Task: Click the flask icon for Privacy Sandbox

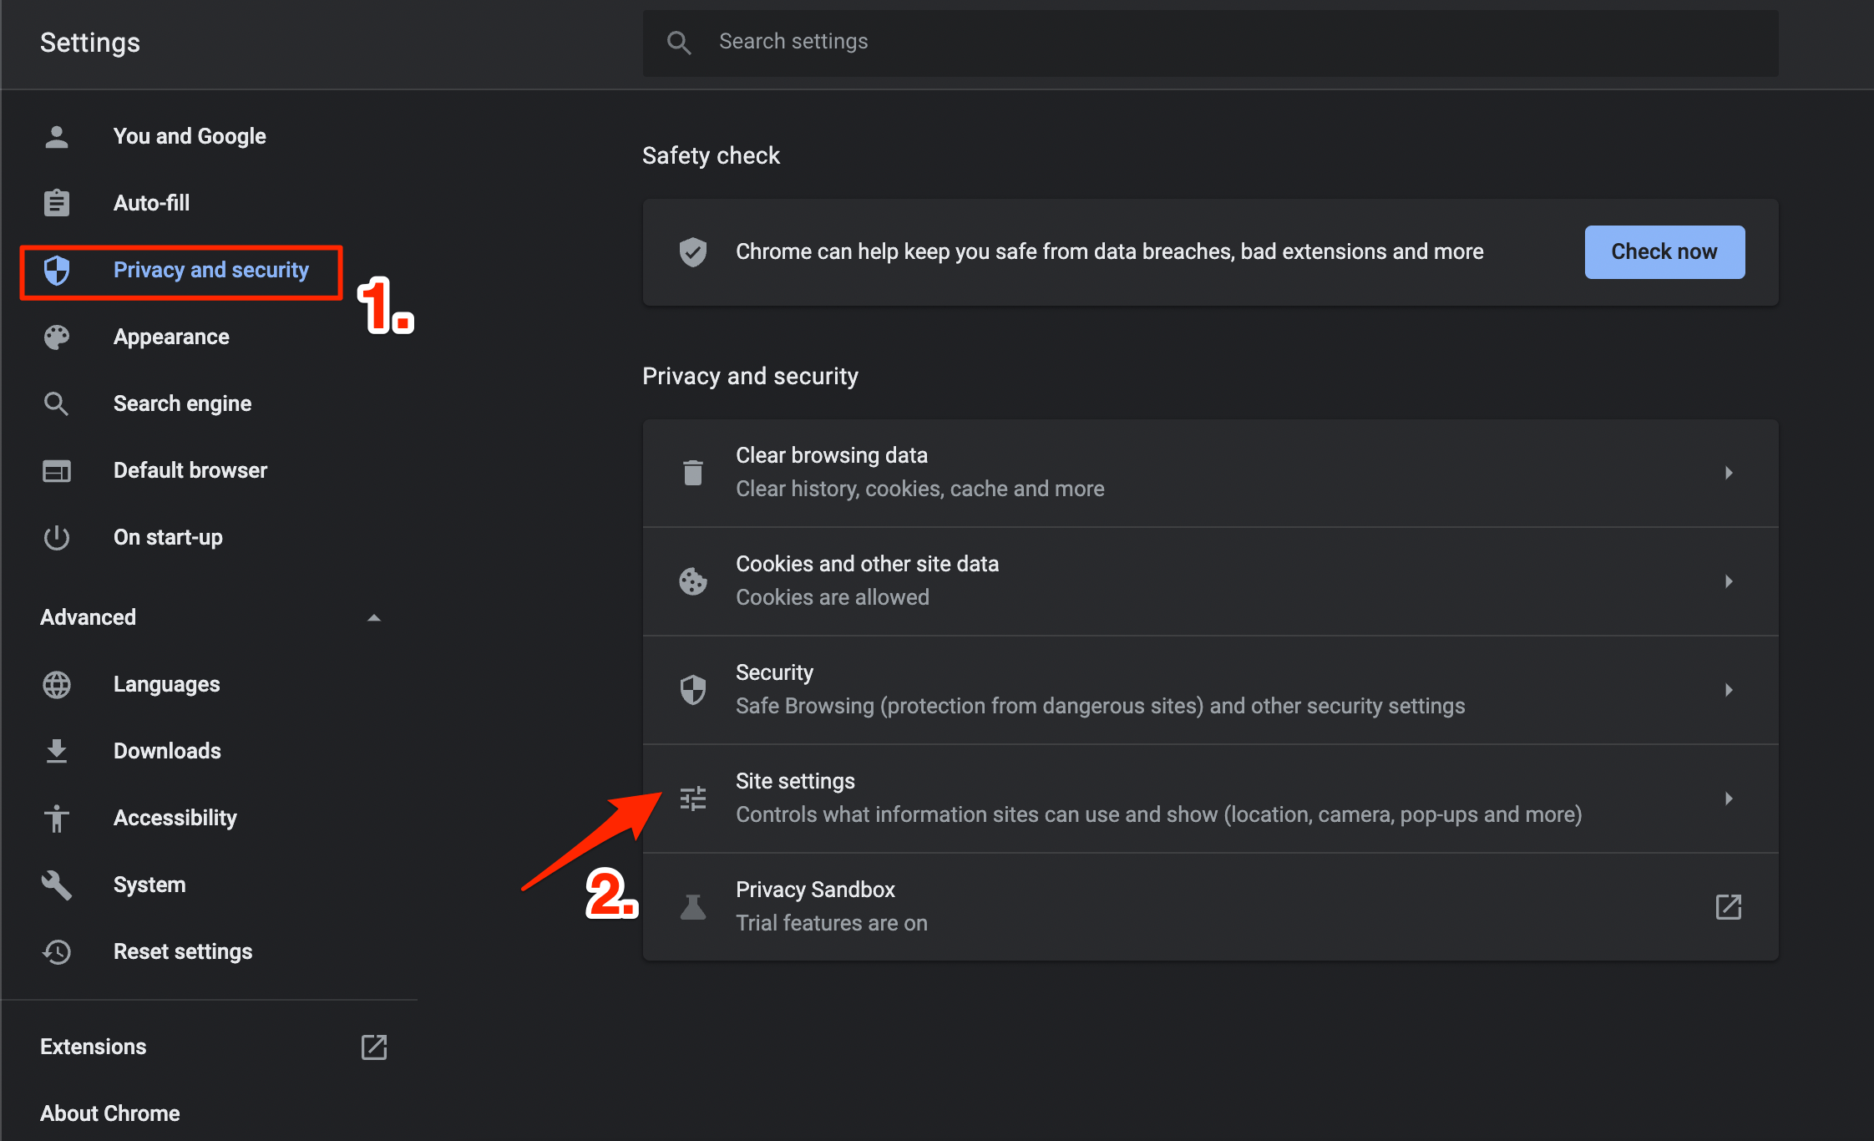Action: coord(693,906)
